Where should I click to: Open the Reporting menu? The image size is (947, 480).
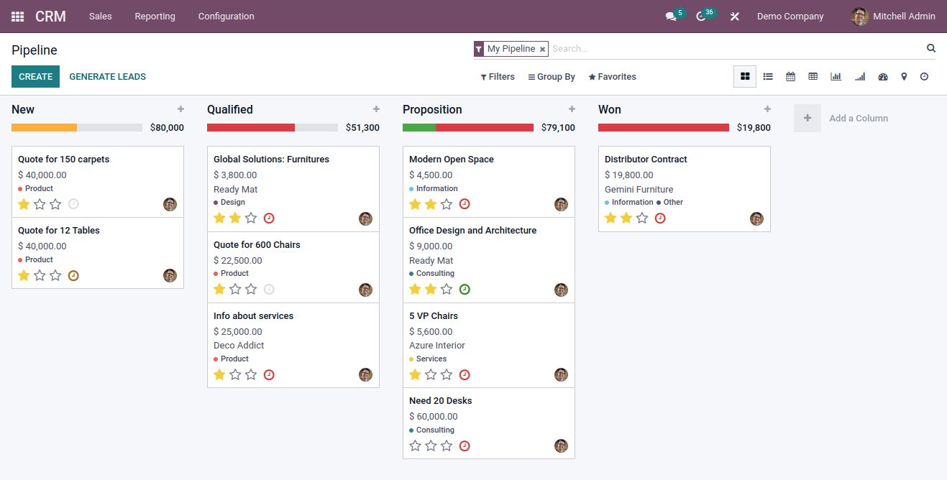(155, 16)
